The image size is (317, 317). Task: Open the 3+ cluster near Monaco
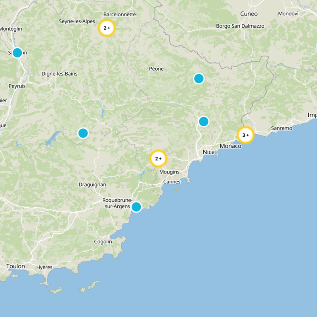pos(246,135)
